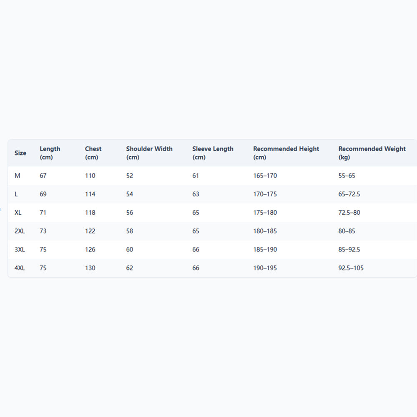Viewport: 417px width, 417px height.
Task: Click the Chest (cm) column header
Action: click(93, 153)
